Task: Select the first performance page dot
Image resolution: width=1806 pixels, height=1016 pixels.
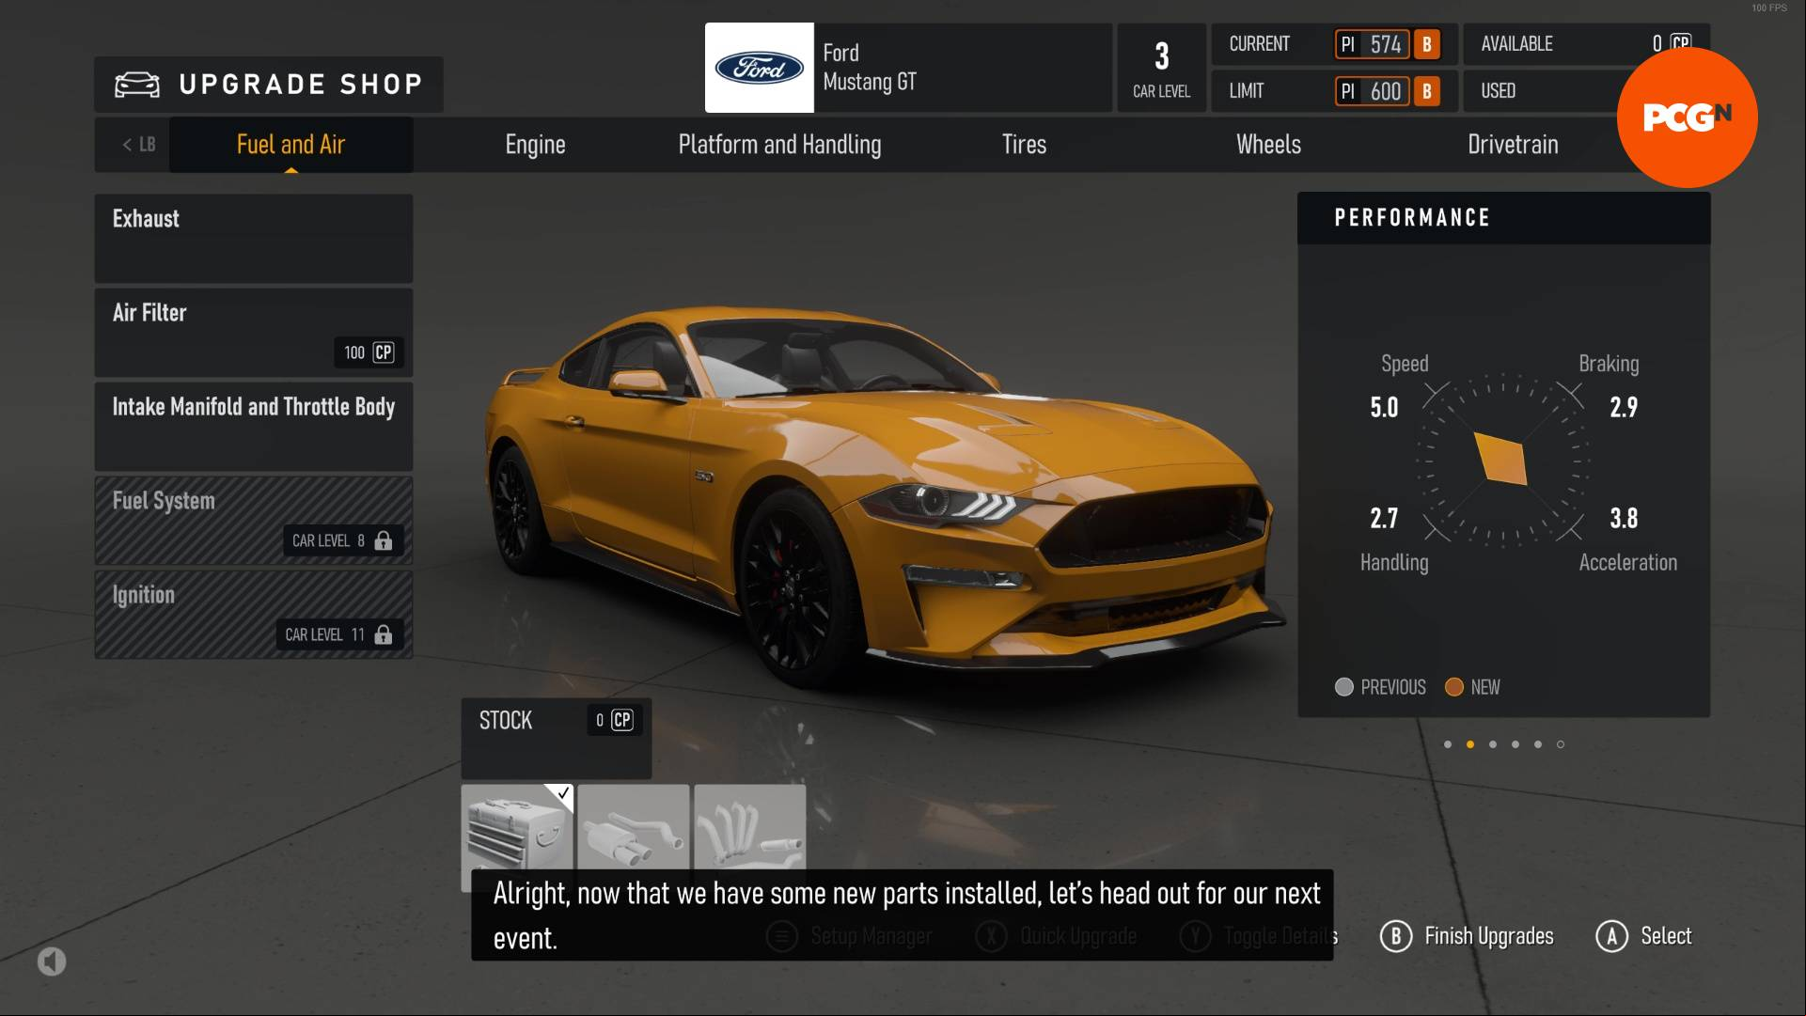Action: click(x=1448, y=744)
